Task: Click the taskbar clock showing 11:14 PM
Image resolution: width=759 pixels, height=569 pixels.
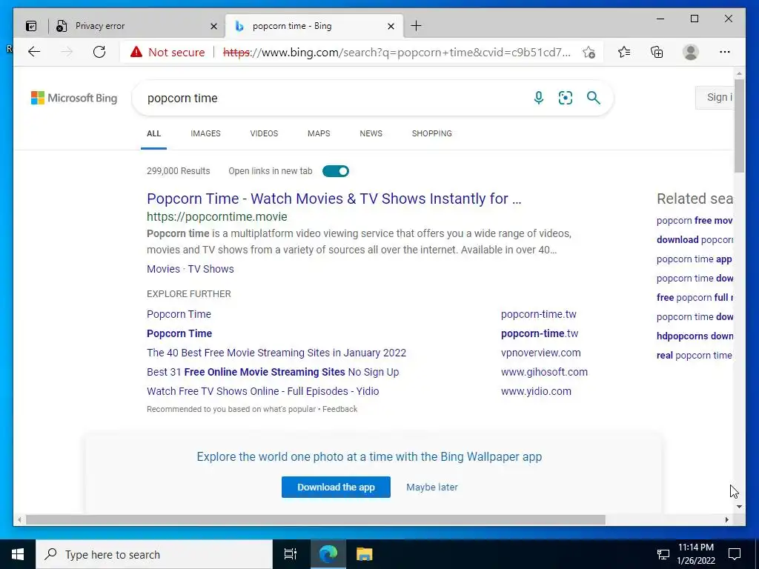Action: (695, 554)
